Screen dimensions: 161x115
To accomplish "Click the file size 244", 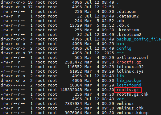I will [x=78, y=21].
